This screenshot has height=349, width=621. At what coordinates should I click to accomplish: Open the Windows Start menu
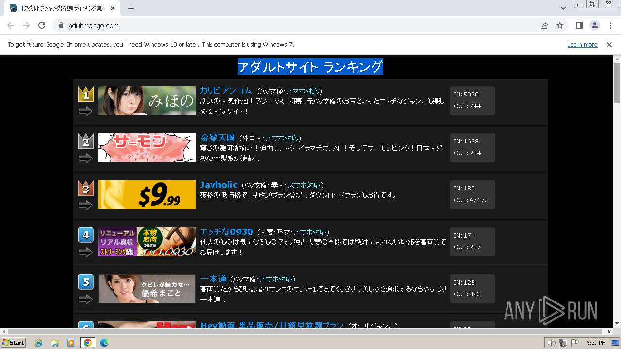[x=14, y=343]
